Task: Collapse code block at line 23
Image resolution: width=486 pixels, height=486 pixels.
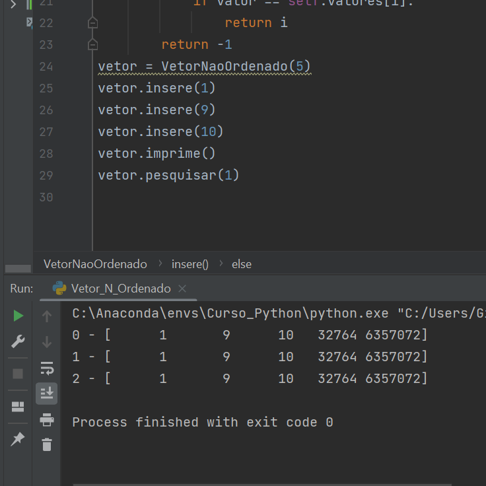Action: (x=92, y=45)
